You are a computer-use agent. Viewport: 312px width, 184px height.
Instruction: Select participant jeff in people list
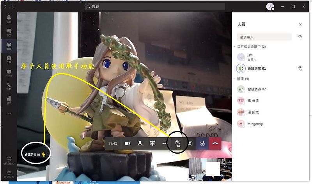269,57
